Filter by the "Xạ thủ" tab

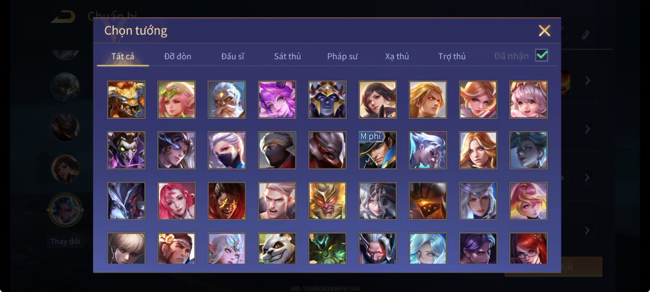pyautogui.click(x=397, y=56)
